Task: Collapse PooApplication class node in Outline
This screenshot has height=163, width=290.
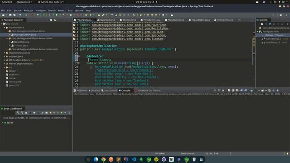Action: tap(257, 32)
